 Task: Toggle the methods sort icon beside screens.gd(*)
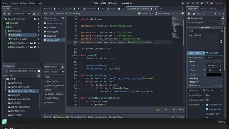tap(63, 67)
